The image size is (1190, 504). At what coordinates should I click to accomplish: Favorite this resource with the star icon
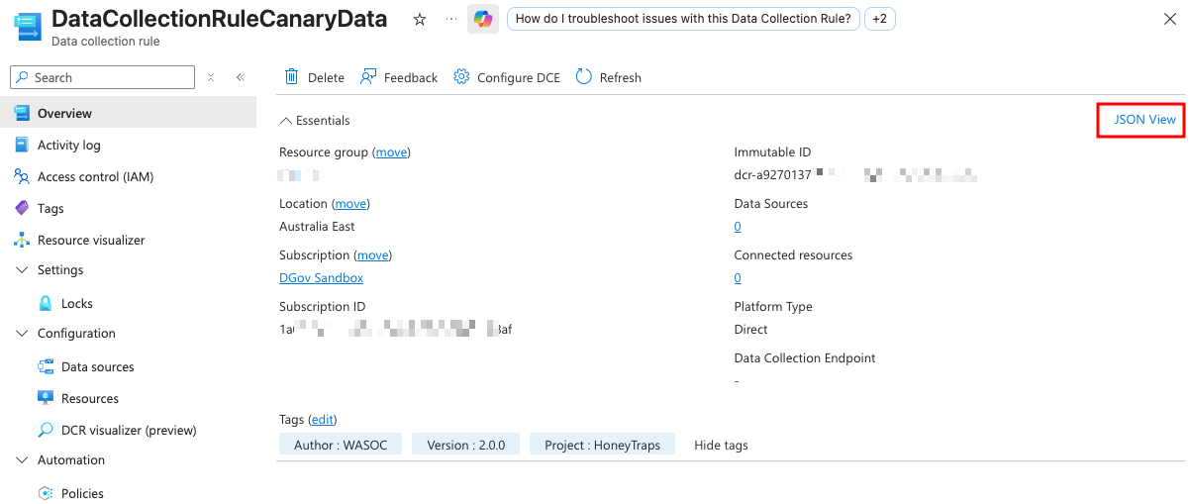pyautogui.click(x=420, y=19)
